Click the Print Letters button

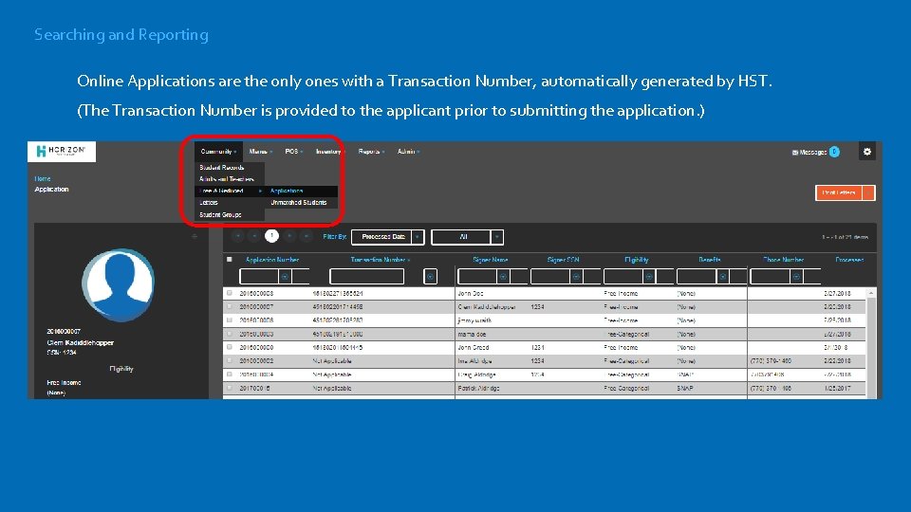click(x=839, y=192)
